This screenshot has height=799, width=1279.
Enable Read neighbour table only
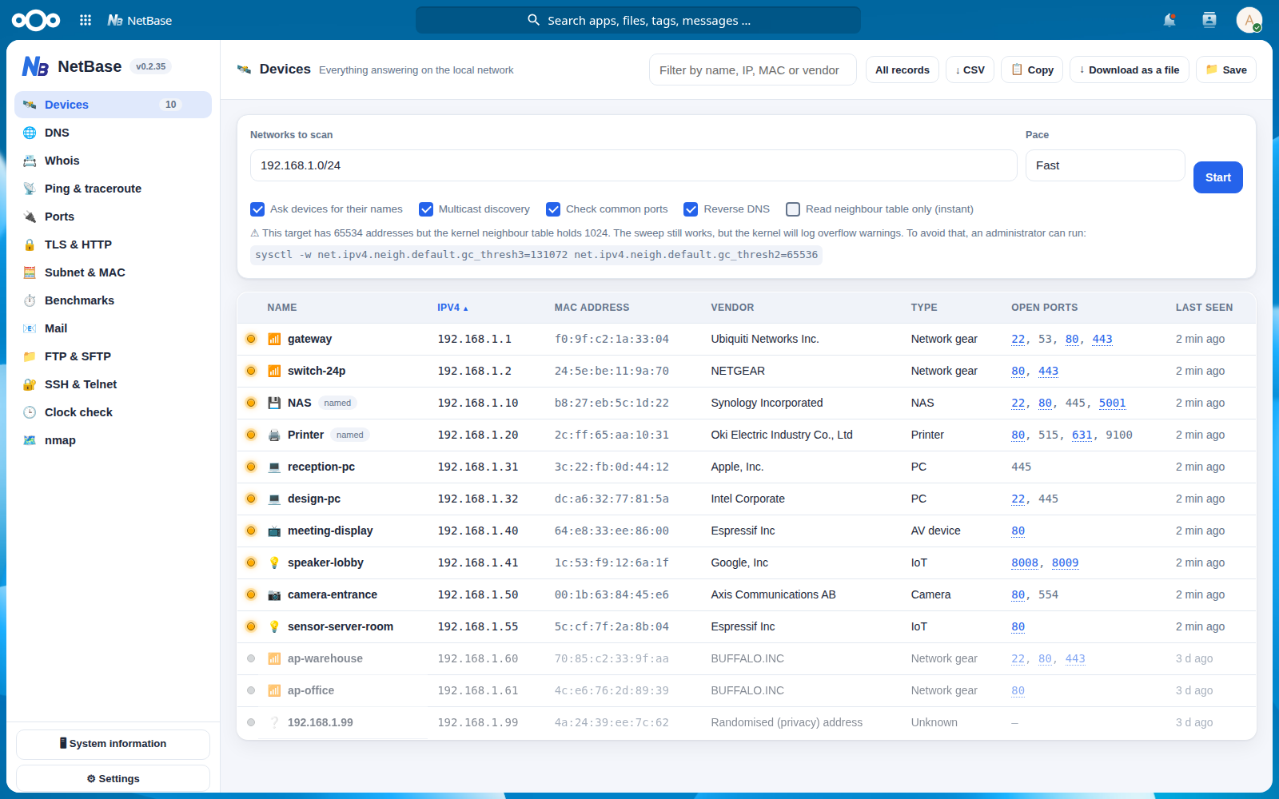click(793, 209)
